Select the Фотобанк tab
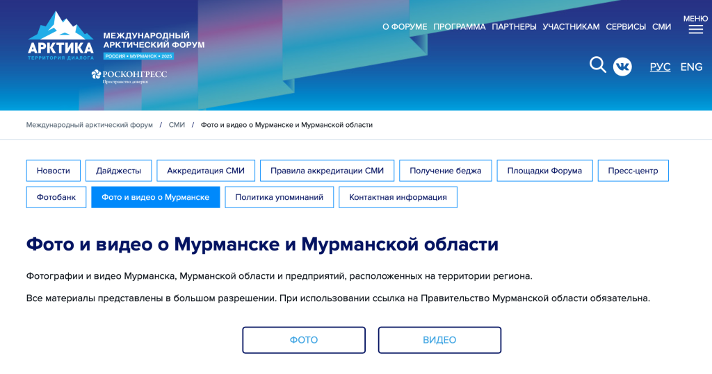The height and width of the screenshot is (374, 712). [x=56, y=197]
